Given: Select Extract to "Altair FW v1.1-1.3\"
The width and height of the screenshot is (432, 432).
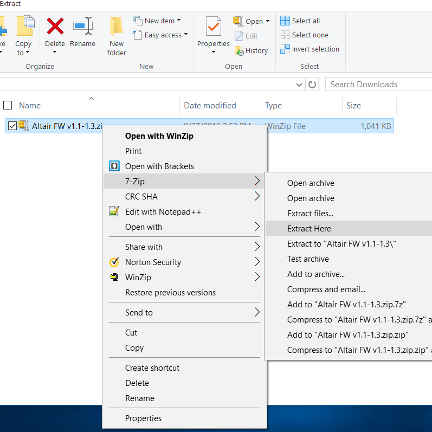Looking at the screenshot, I should click(x=349, y=243).
